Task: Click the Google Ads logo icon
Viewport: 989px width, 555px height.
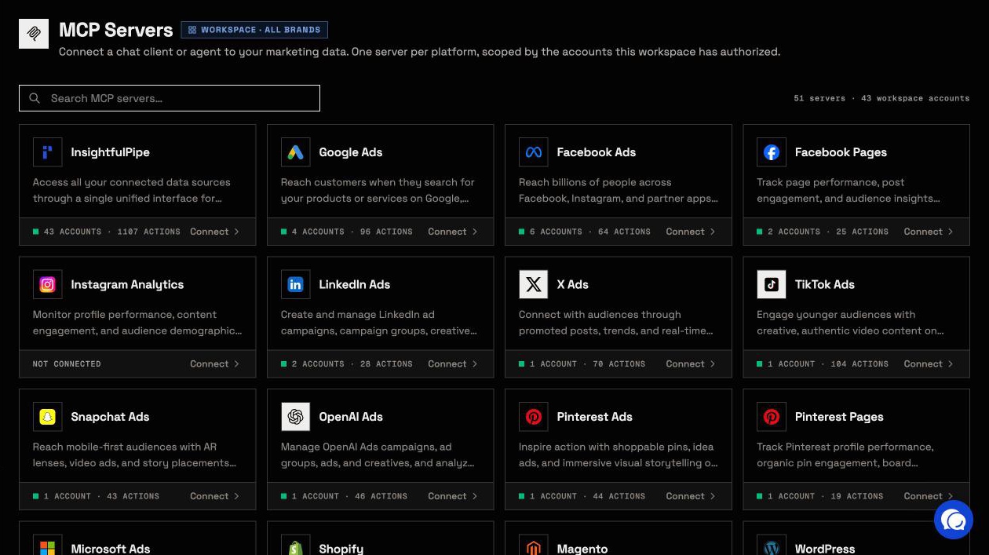Action: coord(295,152)
